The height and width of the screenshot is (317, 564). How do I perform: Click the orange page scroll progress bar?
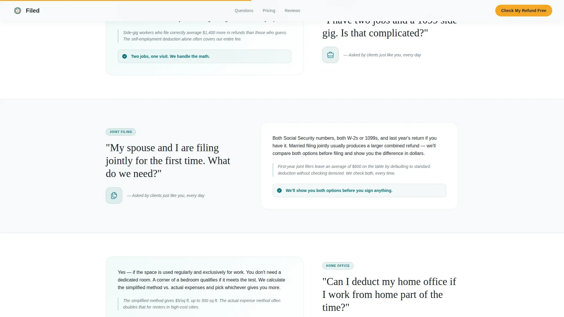click(126, 0)
